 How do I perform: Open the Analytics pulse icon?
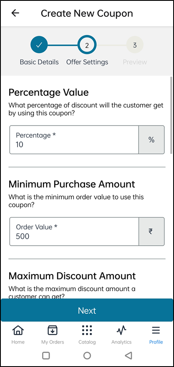121,331
